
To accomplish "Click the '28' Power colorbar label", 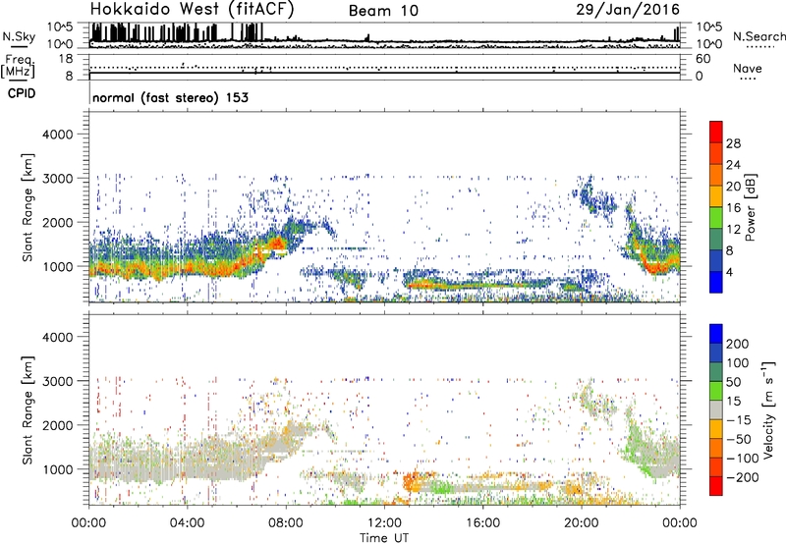I will click(733, 143).
